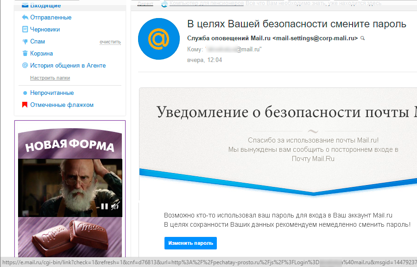Open the Компьютер для пенсионеров ad link
This screenshot has width=417, height=267.
click(206, 3)
